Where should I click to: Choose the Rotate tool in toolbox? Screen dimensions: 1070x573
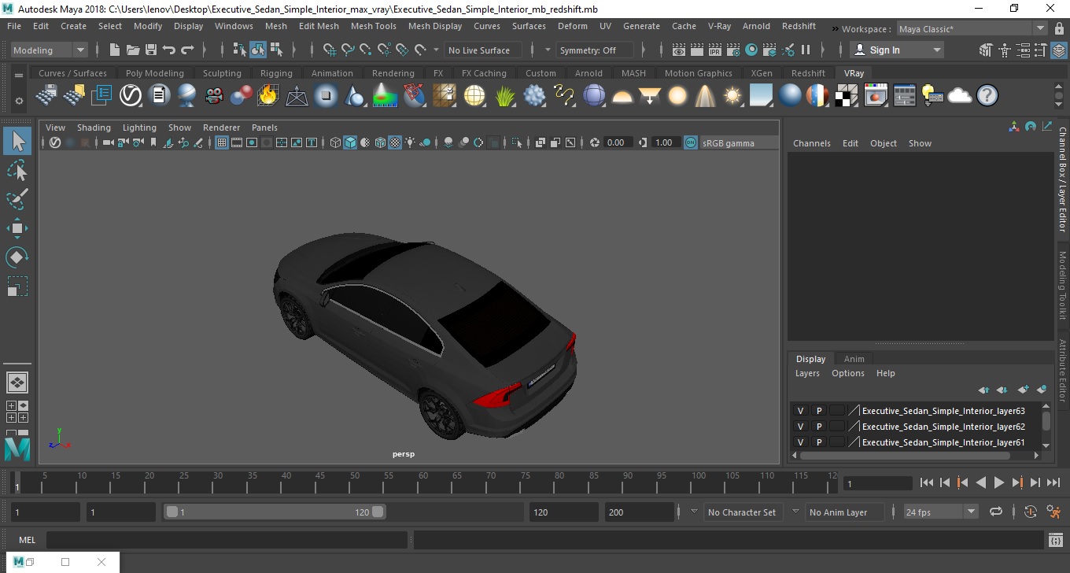coord(17,257)
